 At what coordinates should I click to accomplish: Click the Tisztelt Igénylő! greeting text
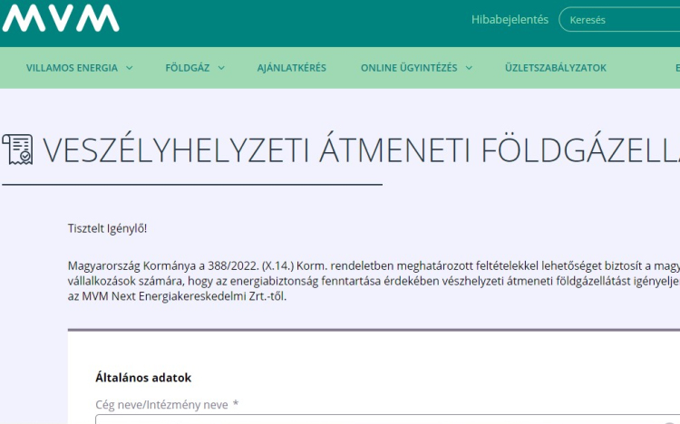107,227
